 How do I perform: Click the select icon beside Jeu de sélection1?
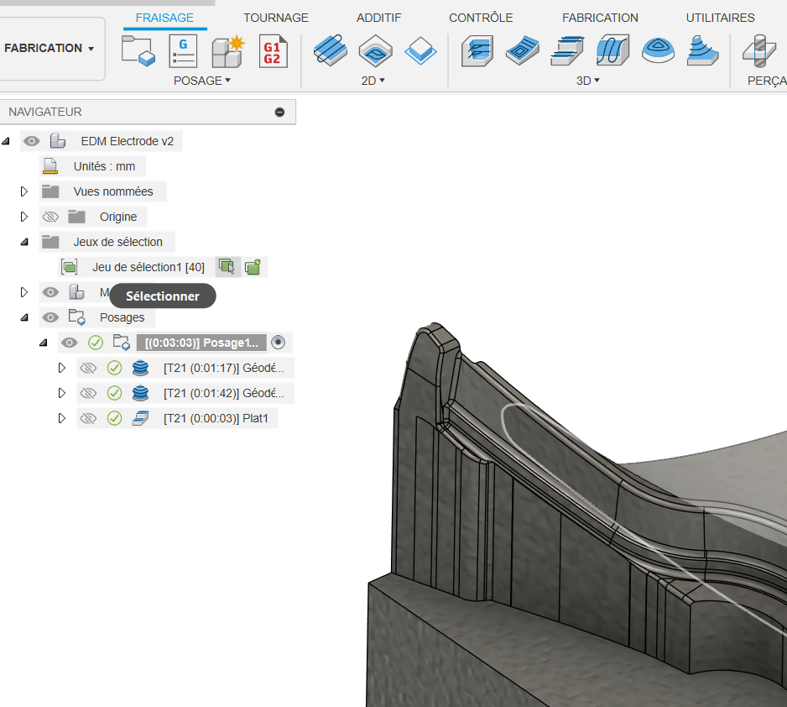(x=227, y=267)
